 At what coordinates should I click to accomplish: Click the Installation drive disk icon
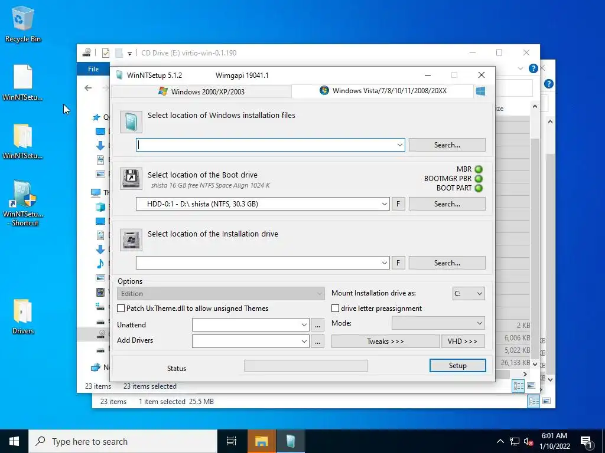(x=131, y=239)
